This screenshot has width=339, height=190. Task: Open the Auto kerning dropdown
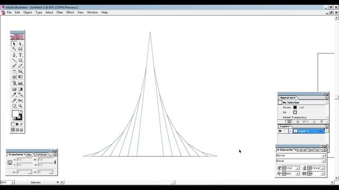pos(298,174)
